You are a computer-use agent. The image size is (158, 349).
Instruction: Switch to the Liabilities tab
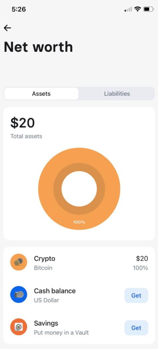click(x=117, y=94)
